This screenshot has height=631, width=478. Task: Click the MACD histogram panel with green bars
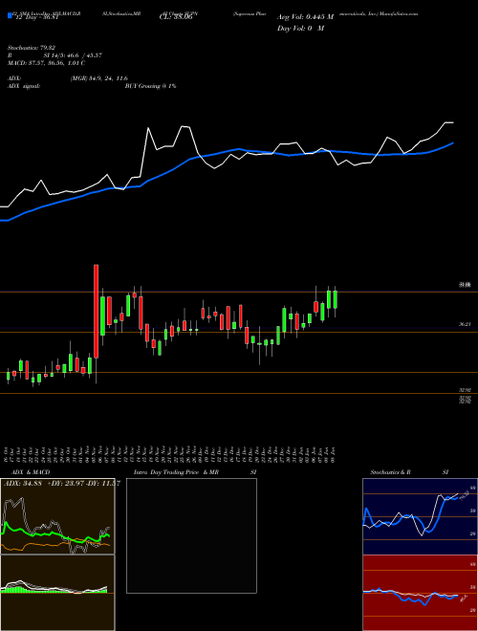(x=57, y=593)
